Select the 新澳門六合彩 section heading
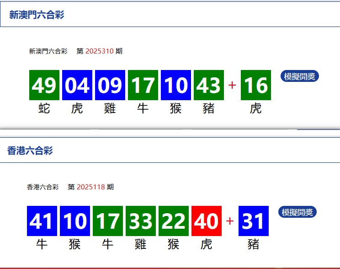Image resolution: width=340 pixels, height=269 pixels. pos(37,15)
